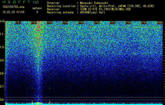Screen dimensions: 165x105
Task: Click receiver text ICOM IC-575 53.7492 MHz USB
Action: tap(105, 9)
